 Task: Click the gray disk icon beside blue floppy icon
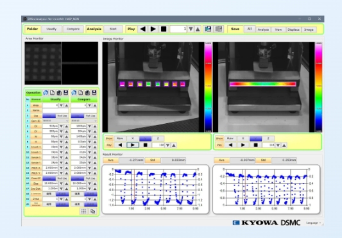click(219, 30)
